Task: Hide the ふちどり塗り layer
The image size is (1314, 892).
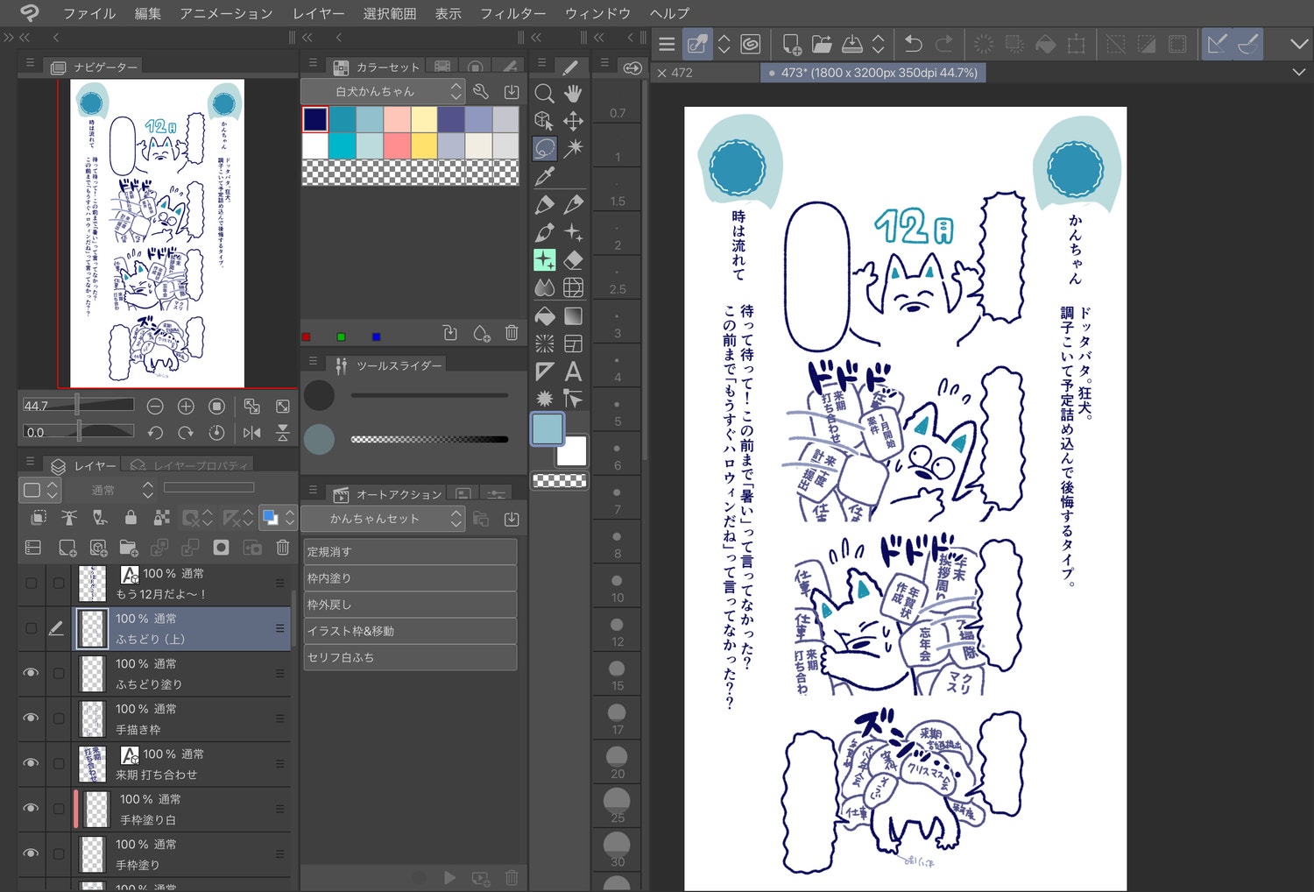Action: click(x=31, y=673)
